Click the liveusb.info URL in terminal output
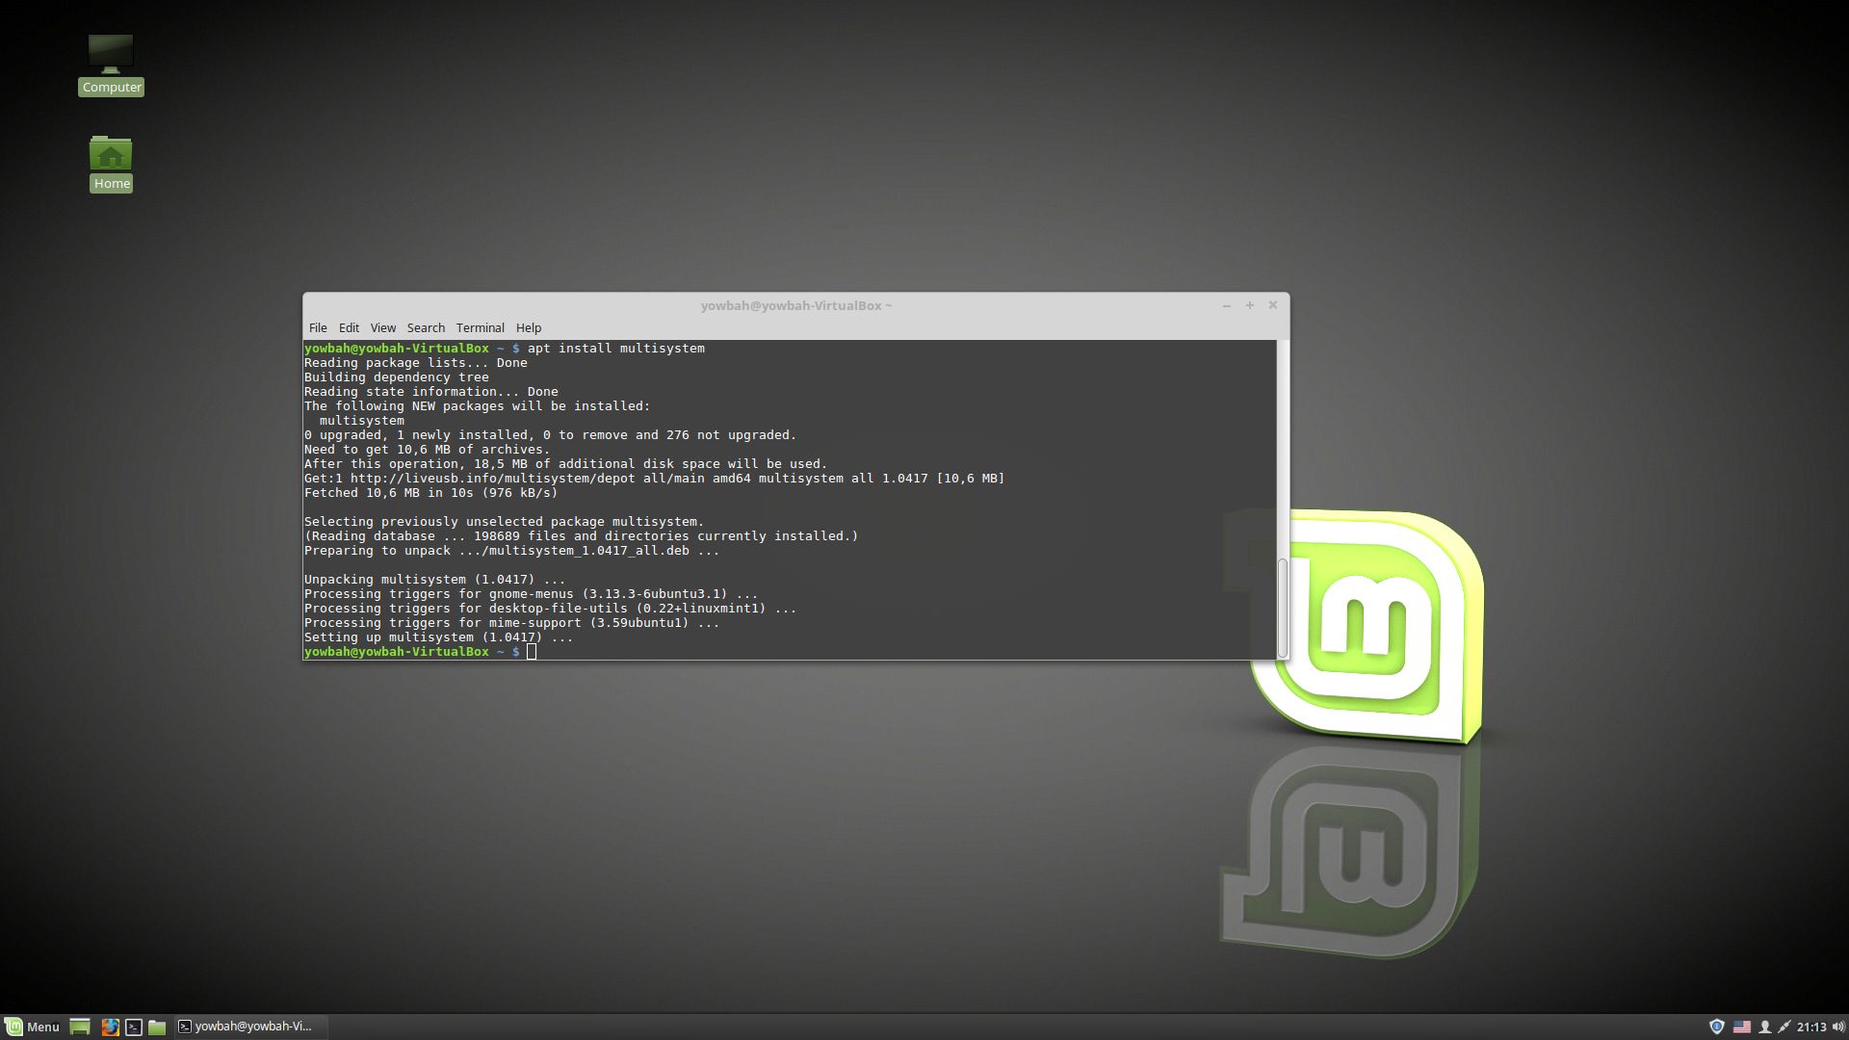Viewport: 1849px width, 1040px height. pyautogui.click(x=492, y=479)
